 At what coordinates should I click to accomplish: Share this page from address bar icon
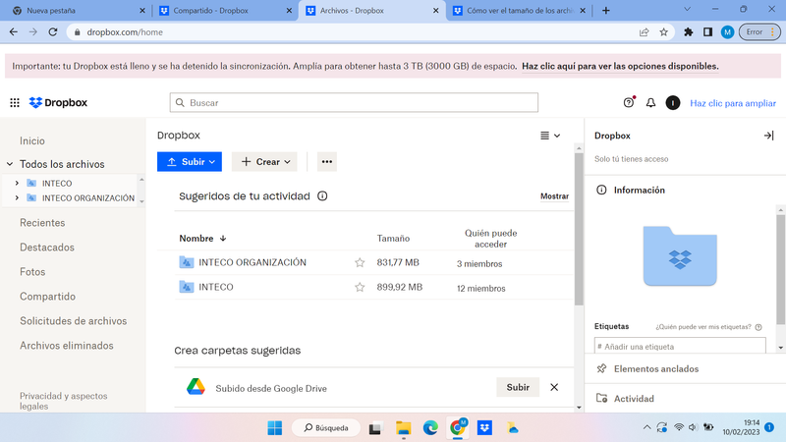(645, 32)
